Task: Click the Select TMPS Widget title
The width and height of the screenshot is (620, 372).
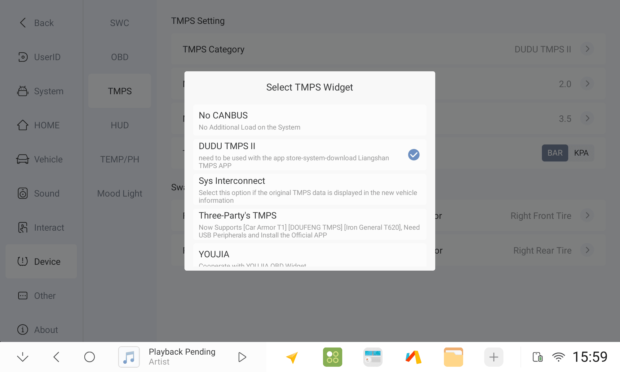Action: click(310, 87)
